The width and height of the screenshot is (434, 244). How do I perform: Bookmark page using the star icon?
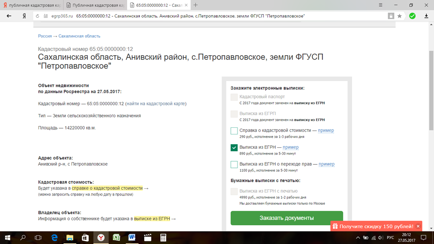tap(400, 16)
